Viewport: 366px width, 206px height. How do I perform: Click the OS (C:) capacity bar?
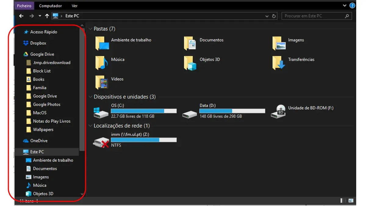[x=144, y=111]
